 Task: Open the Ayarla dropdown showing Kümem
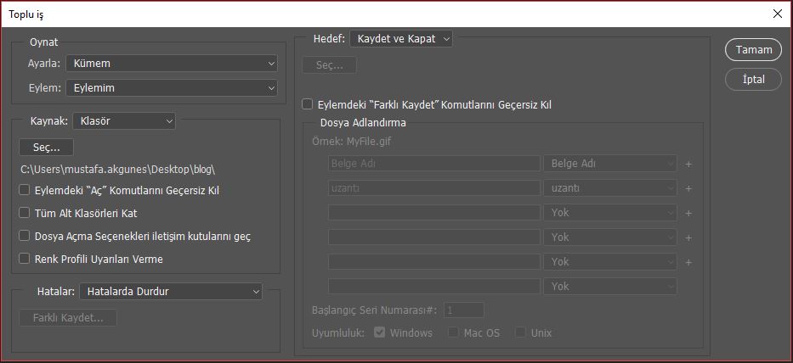point(173,64)
